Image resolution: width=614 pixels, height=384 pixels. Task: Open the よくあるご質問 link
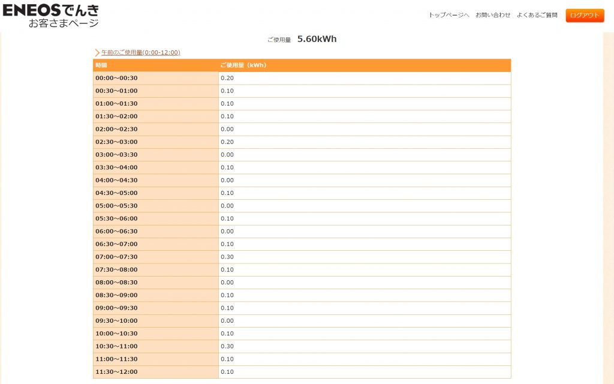coord(537,15)
